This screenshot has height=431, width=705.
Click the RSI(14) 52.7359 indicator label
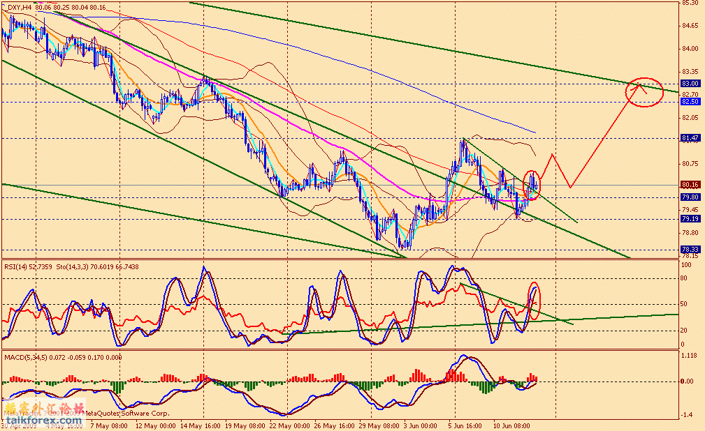coord(29,266)
